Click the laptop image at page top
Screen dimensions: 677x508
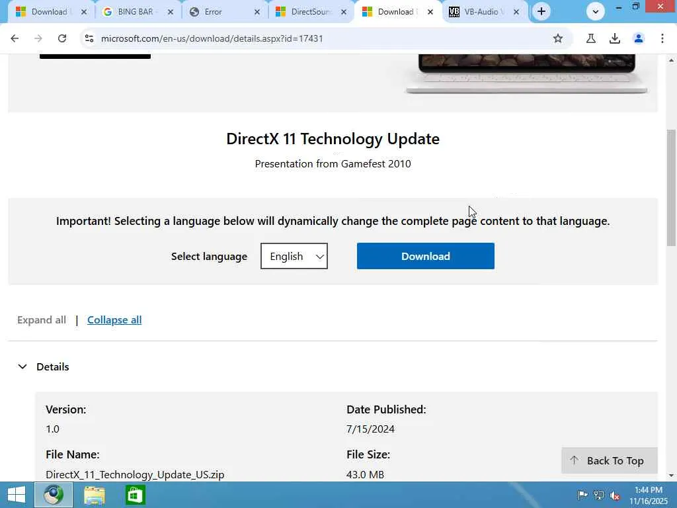point(527,73)
